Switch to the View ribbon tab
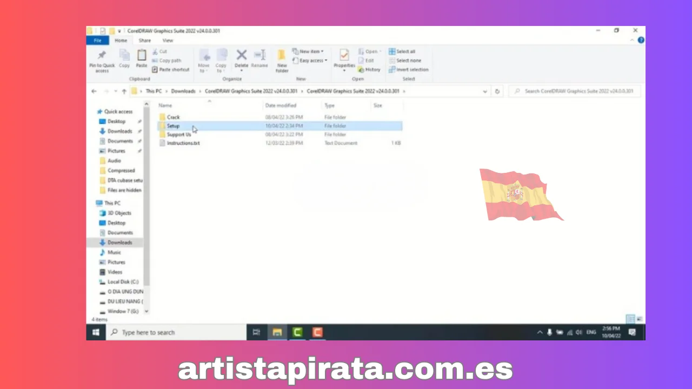 click(168, 41)
